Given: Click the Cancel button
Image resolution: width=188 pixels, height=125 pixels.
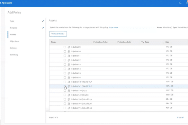Looking at the screenshot, I should pyautogui.click(x=180, y=117).
